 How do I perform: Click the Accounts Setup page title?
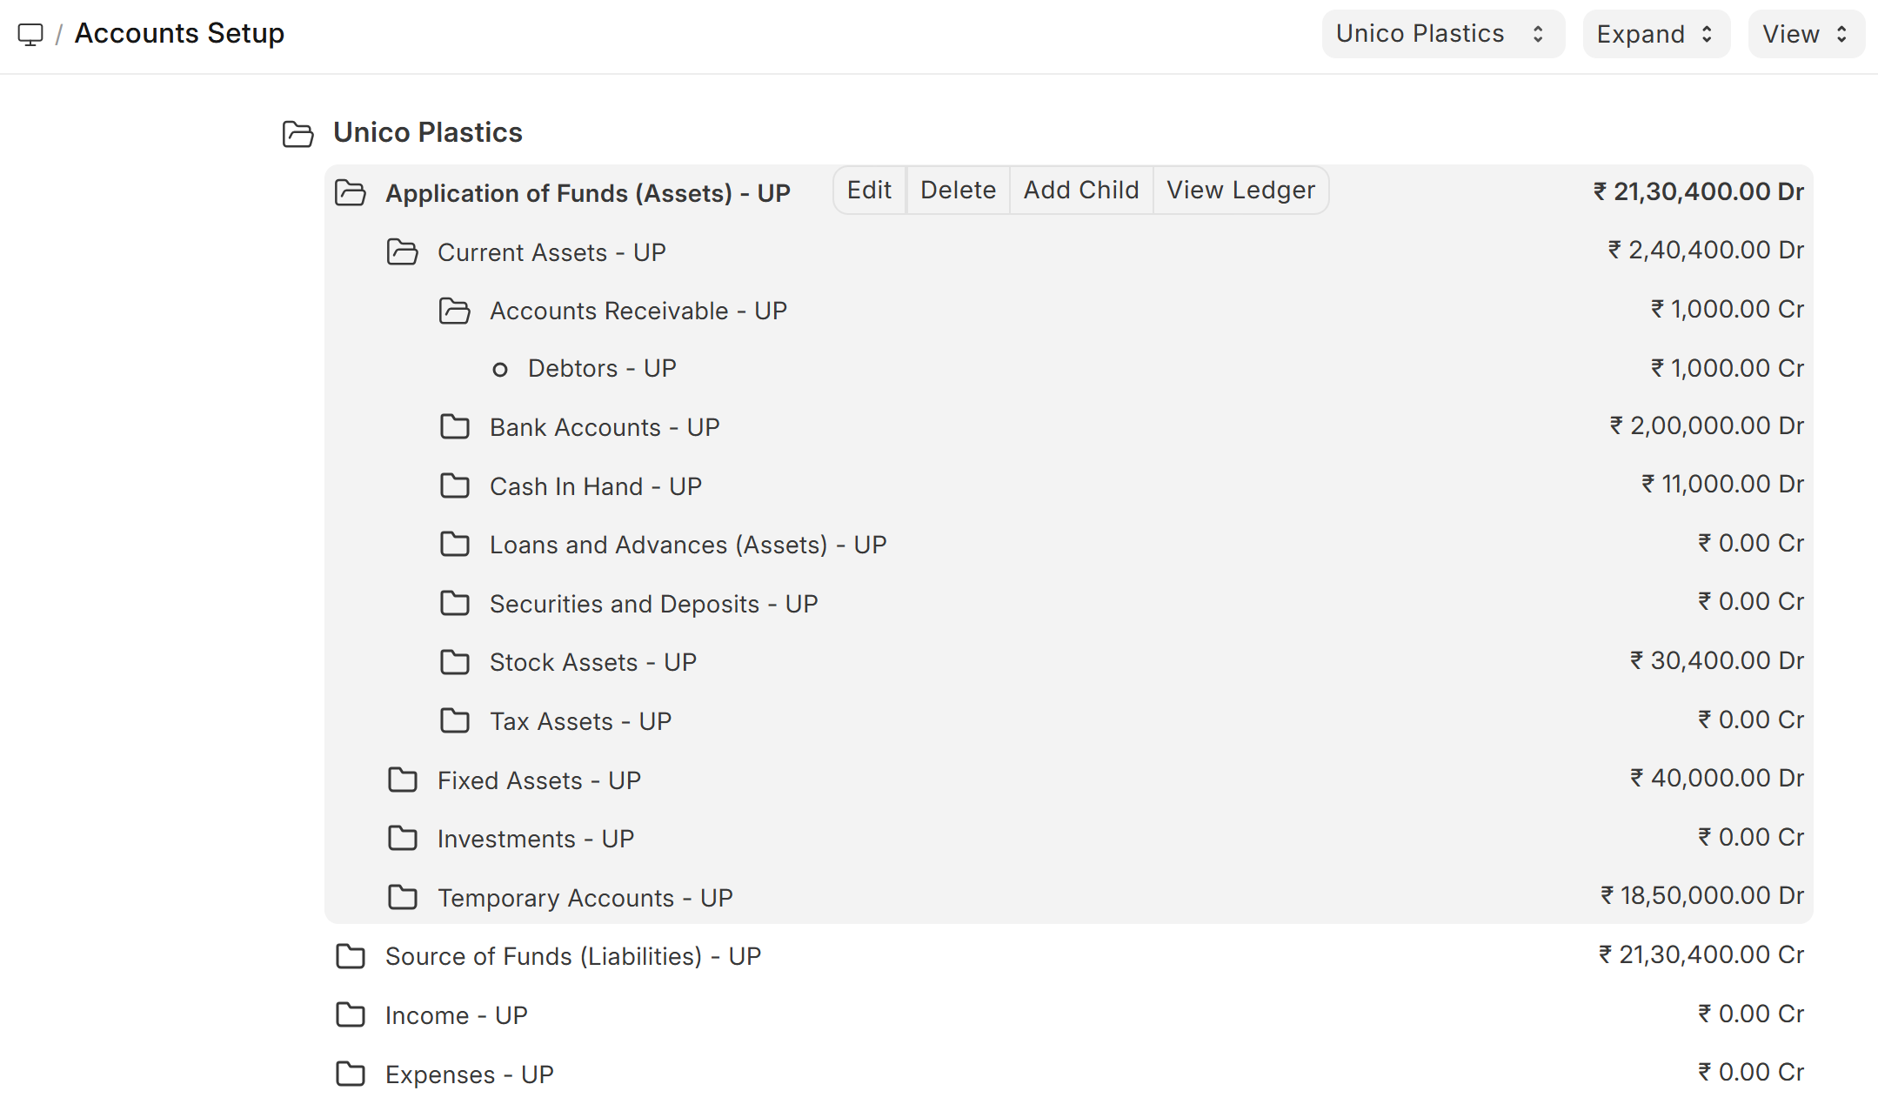179,33
